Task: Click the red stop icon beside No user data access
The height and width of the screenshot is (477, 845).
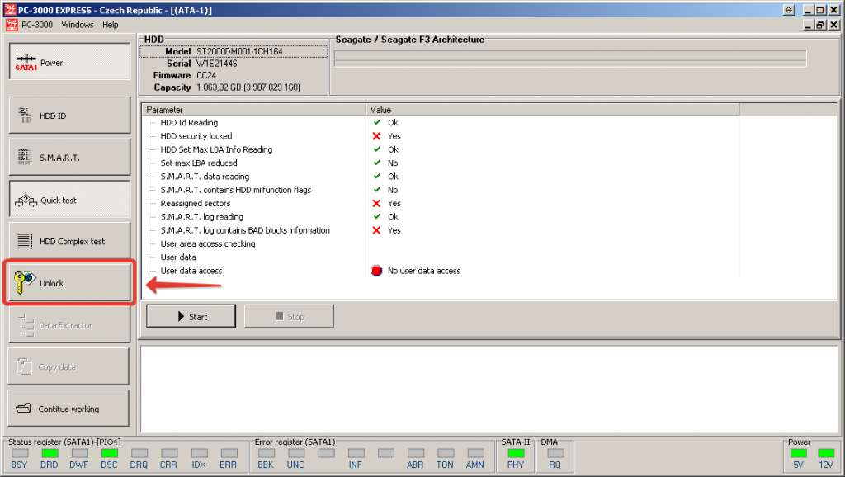Action: [376, 271]
